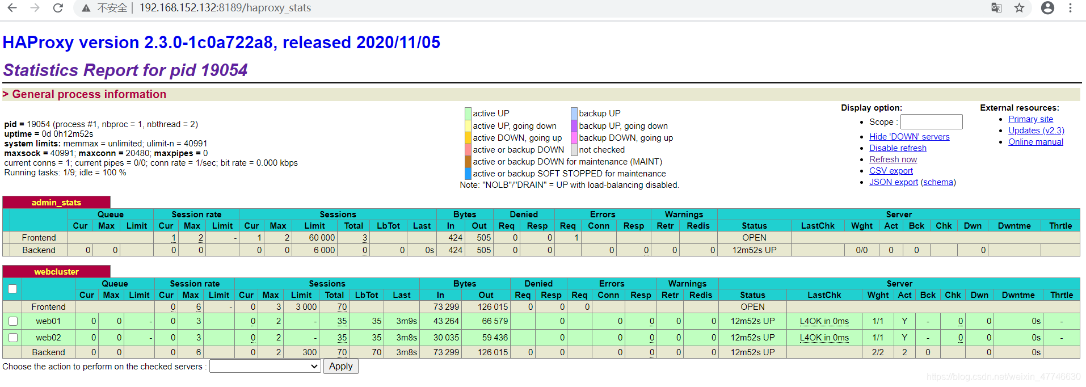Click CSV export link
1086x387 pixels.
[x=891, y=171]
